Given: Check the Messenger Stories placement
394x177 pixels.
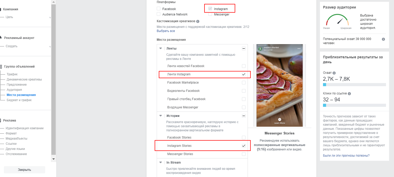Looking at the screenshot, I should click(243, 154).
